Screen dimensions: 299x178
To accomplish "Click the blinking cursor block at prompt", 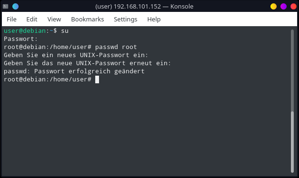I will pyautogui.click(x=97, y=79).
